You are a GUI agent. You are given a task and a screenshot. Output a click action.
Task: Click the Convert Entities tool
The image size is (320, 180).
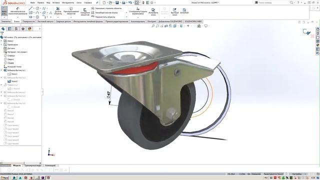(71, 11)
